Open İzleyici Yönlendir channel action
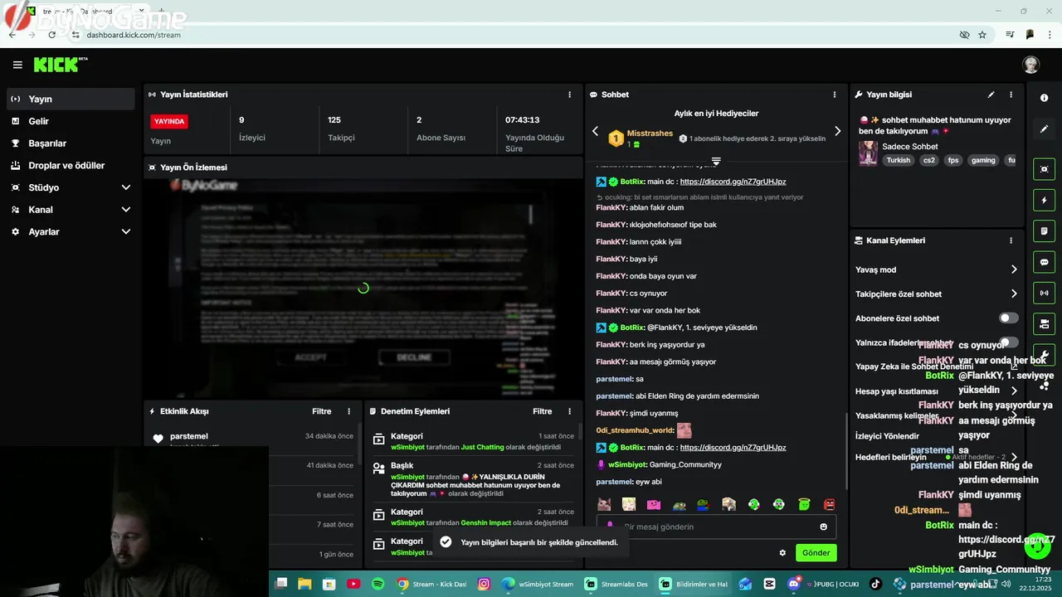Screen dimensions: 1062x597 (x=887, y=436)
